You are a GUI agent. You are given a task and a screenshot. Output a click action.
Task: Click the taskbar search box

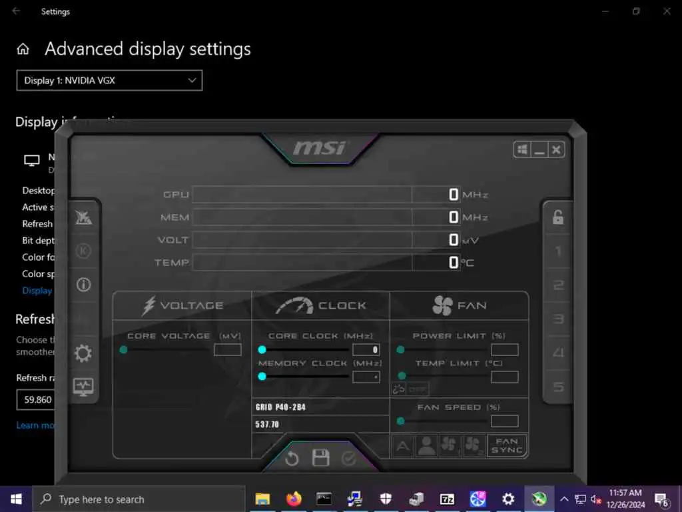[x=139, y=499]
